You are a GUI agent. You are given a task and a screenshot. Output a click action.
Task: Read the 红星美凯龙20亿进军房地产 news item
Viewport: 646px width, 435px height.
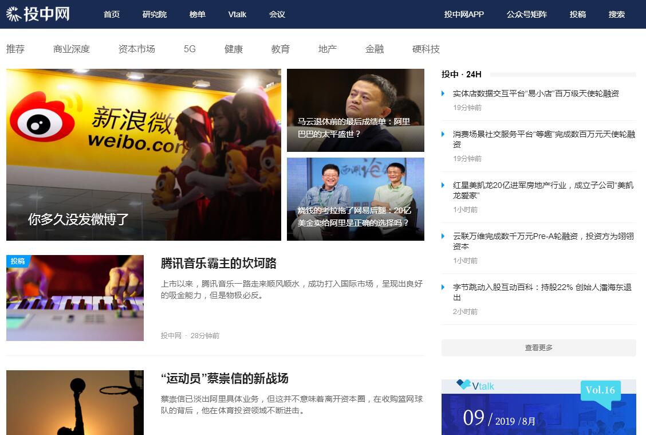click(543, 190)
